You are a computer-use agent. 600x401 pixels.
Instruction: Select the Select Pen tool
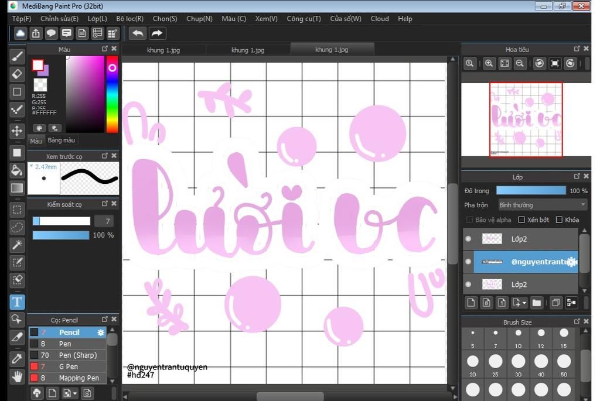pos(17,262)
